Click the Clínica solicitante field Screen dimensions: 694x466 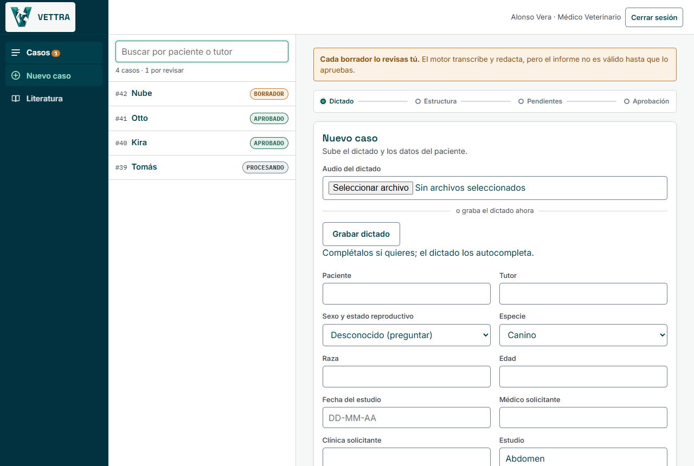[x=407, y=457]
